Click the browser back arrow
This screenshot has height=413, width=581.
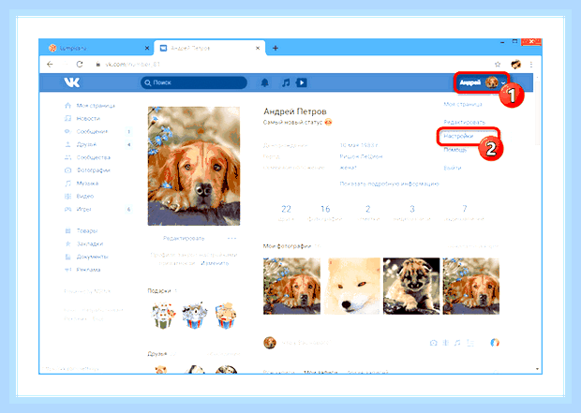coord(50,65)
